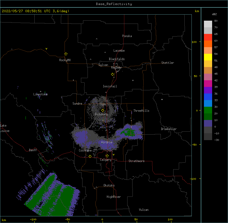Click the yellow station marker south of RedDeer
This screenshot has width=228, height=223.
113,74
